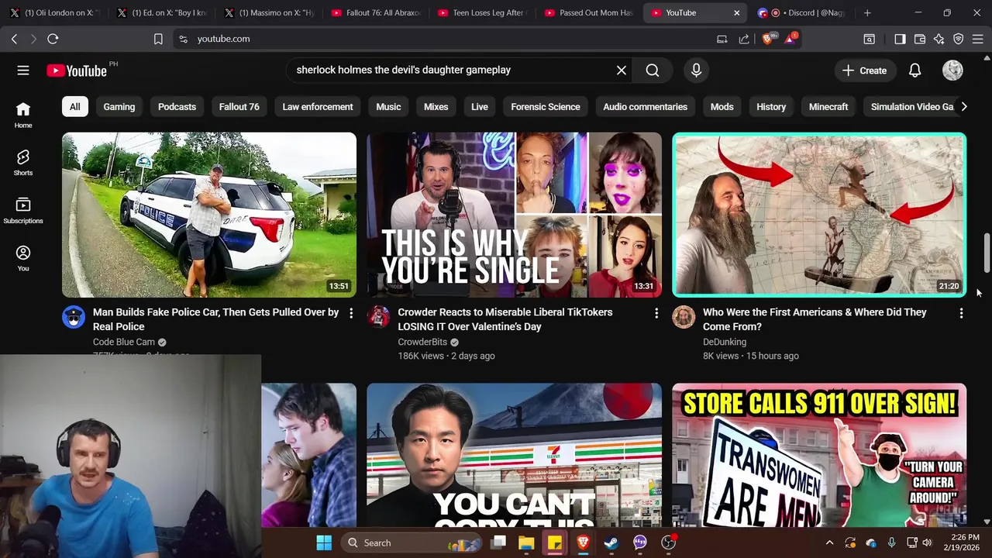The width and height of the screenshot is (992, 558).
Task: Select the Law enforcement filter chip
Action: coord(318,107)
